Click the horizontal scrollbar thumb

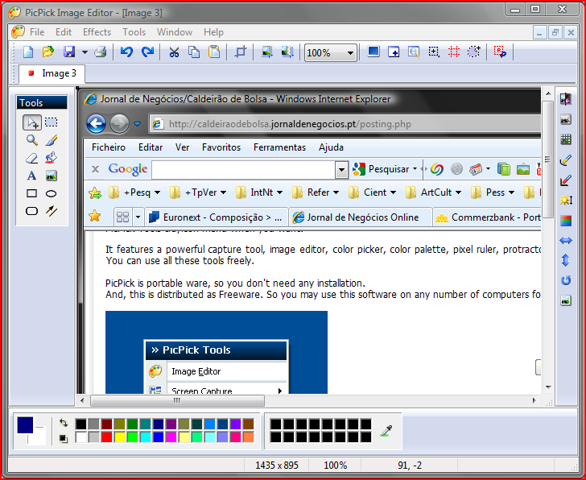coord(178,401)
